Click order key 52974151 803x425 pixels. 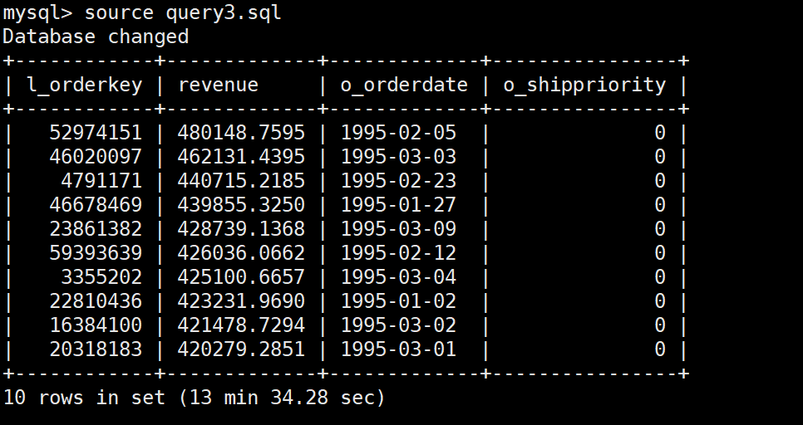[96, 133]
